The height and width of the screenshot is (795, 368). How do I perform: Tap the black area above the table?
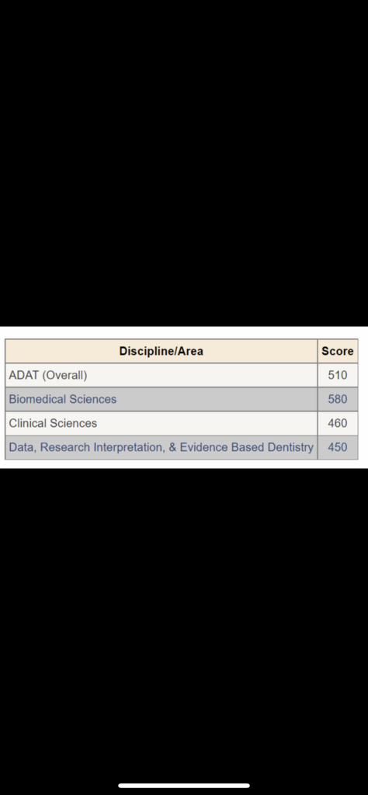(184, 162)
